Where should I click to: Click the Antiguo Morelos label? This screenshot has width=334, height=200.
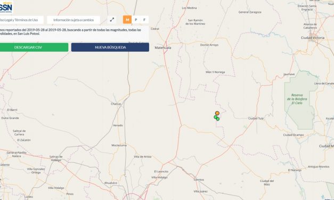point(319,167)
